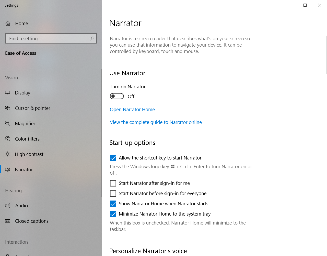Uncheck Allow the shortcut key to start Narrator
Screen dimensions: 327x256
point(113,158)
